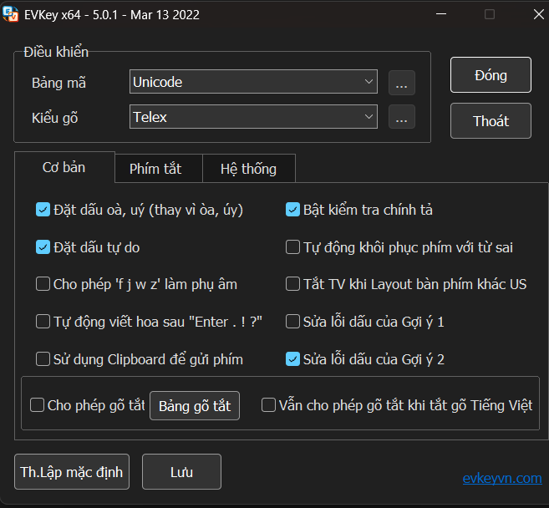Enable Cho phép gõ tắt checkbox
Image resolution: width=549 pixels, height=508 pixels.
point(38,405)
